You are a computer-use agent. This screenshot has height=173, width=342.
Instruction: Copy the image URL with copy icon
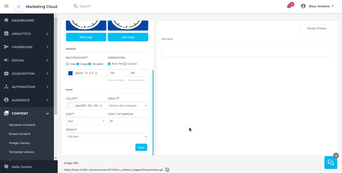[167, 170]
